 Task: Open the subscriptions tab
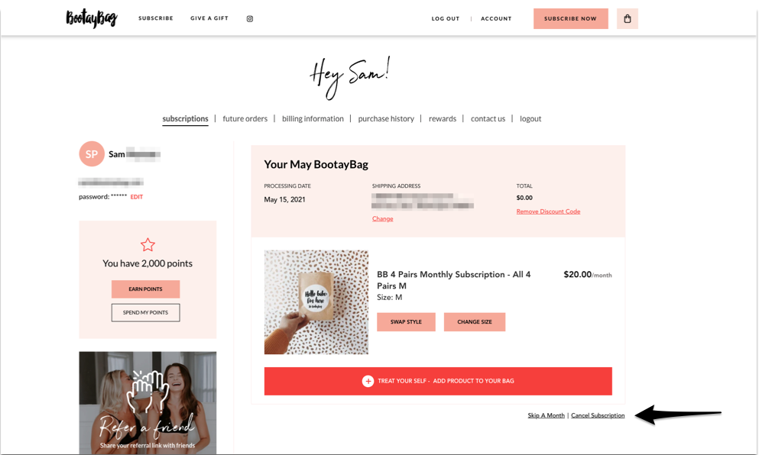[x=185, y=119]
